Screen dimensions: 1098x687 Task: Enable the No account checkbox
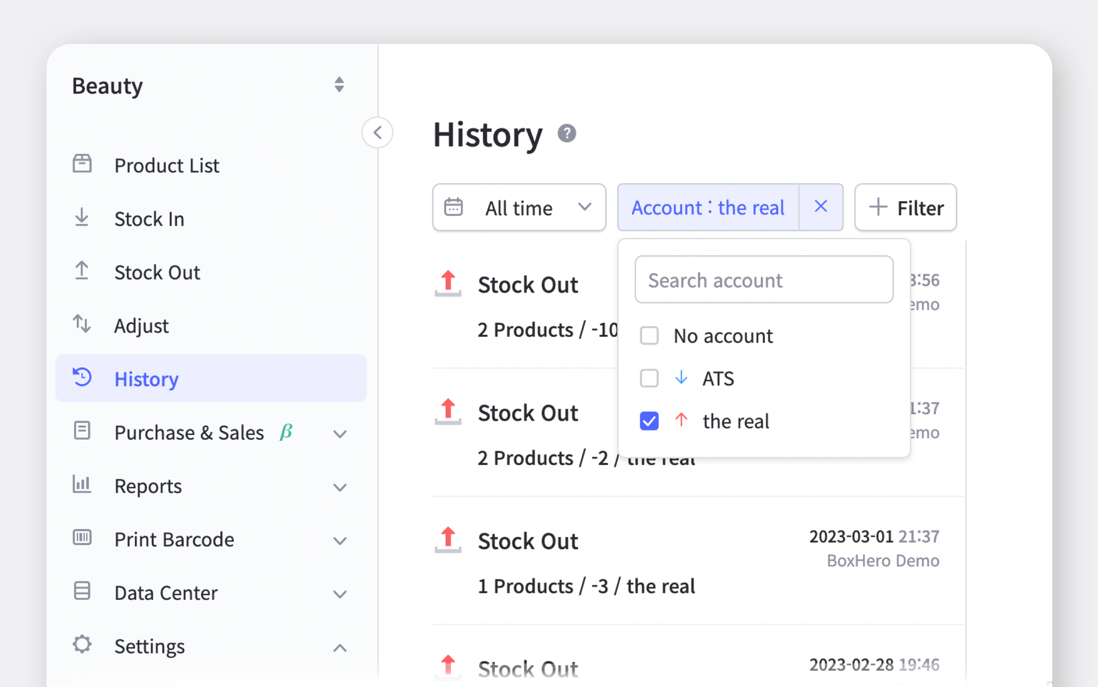coord(649,335)
